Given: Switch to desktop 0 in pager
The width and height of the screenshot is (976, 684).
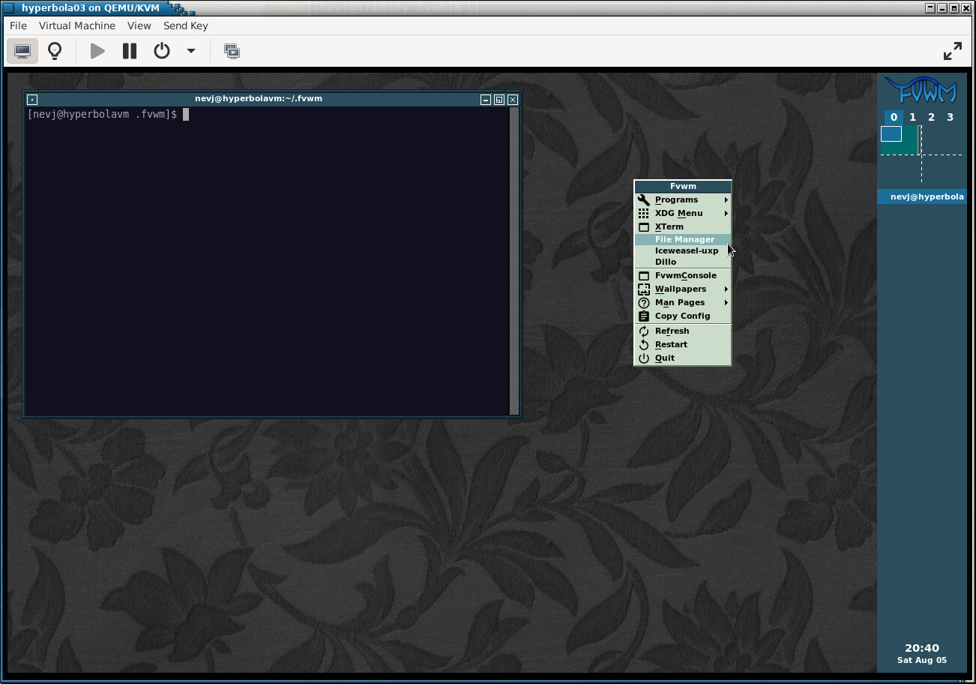Looking at the screenshot, I should click(x=894, y=117).
